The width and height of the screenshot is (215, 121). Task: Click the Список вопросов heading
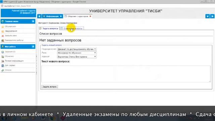pyautogui.click(x=51, y=34)
